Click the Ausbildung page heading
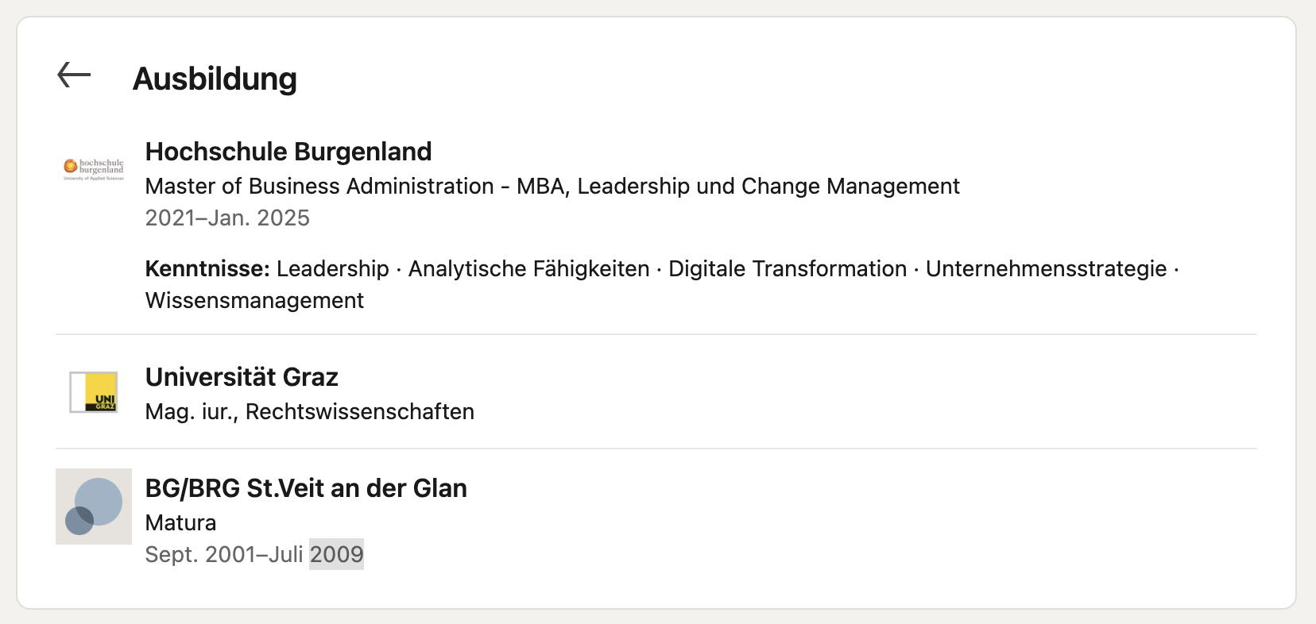The width and height of the screenshot is (1316, 624). [215, 79]
